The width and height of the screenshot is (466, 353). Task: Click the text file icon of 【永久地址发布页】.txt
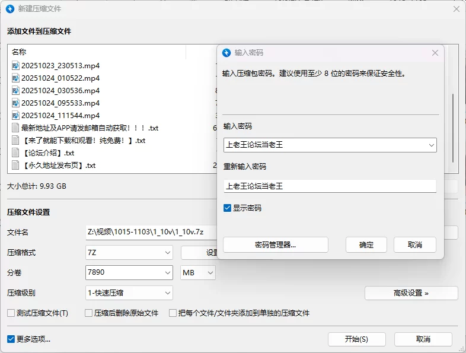point(15,166)
